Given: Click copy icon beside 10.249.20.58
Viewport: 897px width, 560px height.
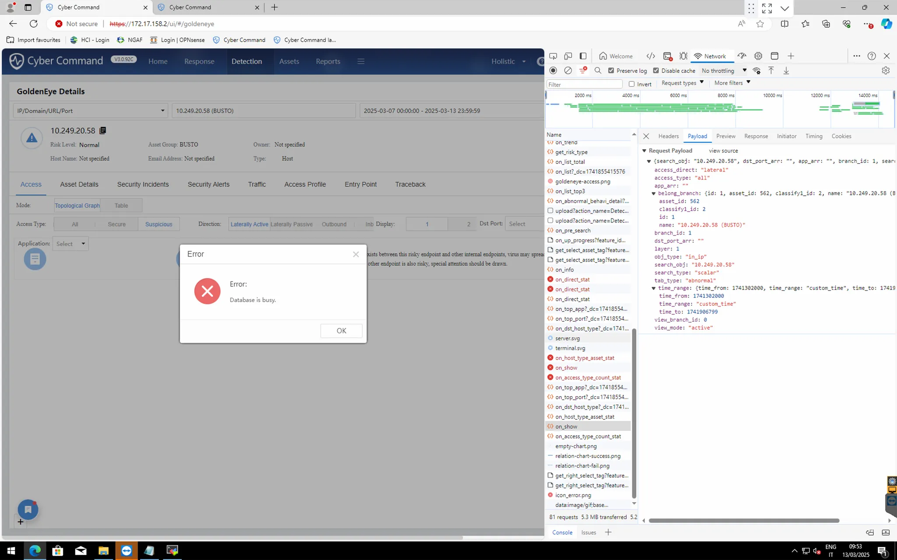Looking at the screenshot, I should [x=103, y=130].
